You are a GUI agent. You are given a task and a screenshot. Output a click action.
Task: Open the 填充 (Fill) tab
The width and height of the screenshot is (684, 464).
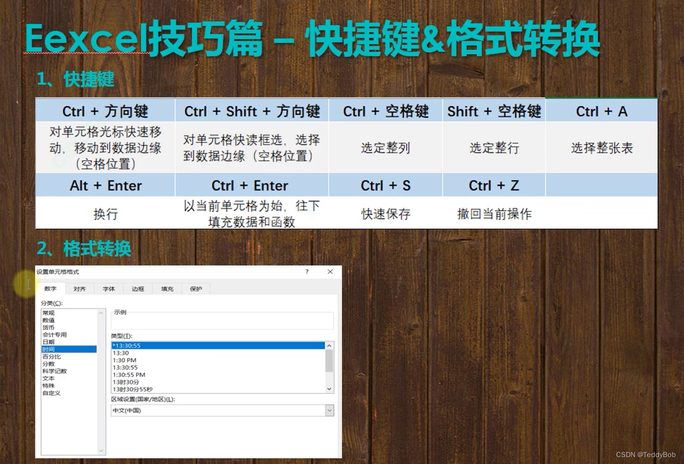[167, 289]
